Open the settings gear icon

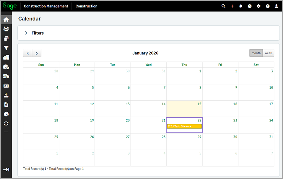pyautogui.click(x=259, y=6)
